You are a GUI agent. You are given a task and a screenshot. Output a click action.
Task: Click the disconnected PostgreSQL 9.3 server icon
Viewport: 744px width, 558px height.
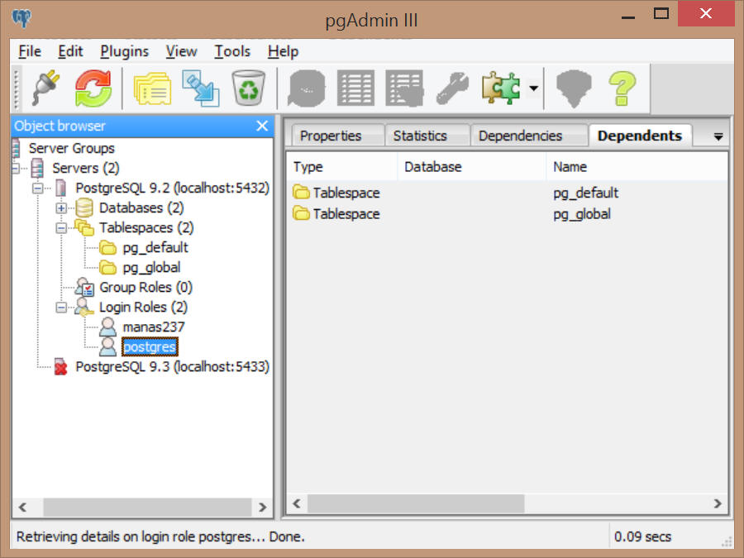[60, 367]
